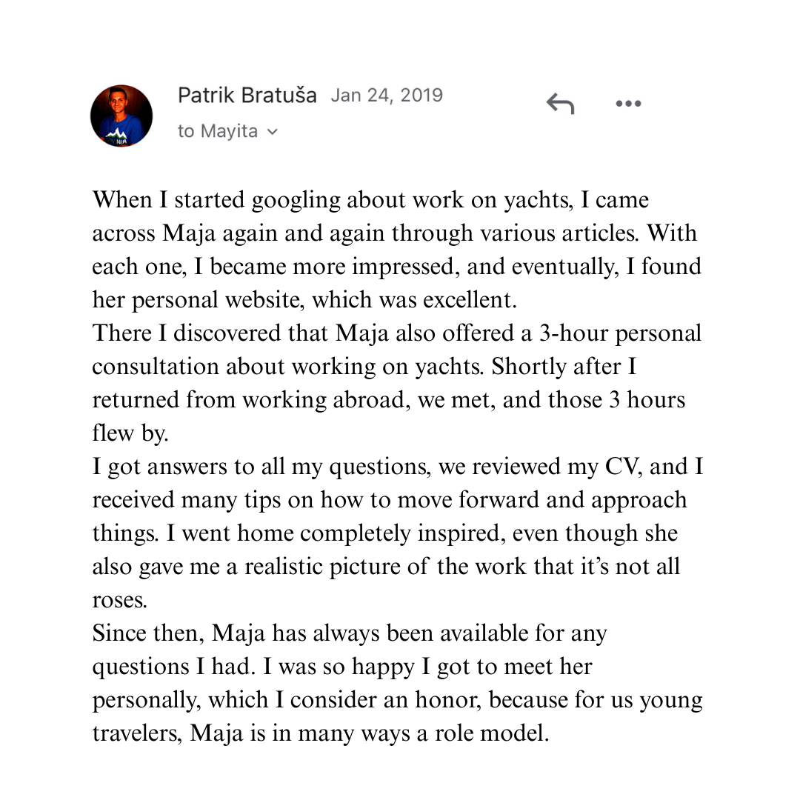Click the line starting "I got answers"
The height and width of the screenshot is (800, 800).
[x=397, y=467]
